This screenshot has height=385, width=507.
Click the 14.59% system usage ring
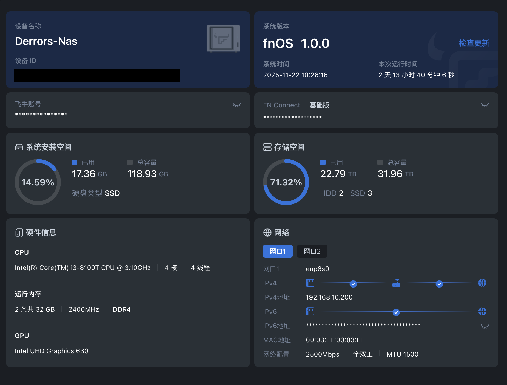(x=38, y=182)
